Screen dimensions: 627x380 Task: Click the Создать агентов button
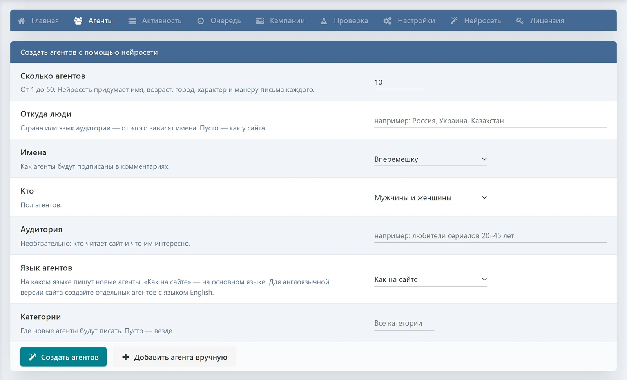point(63,357)
